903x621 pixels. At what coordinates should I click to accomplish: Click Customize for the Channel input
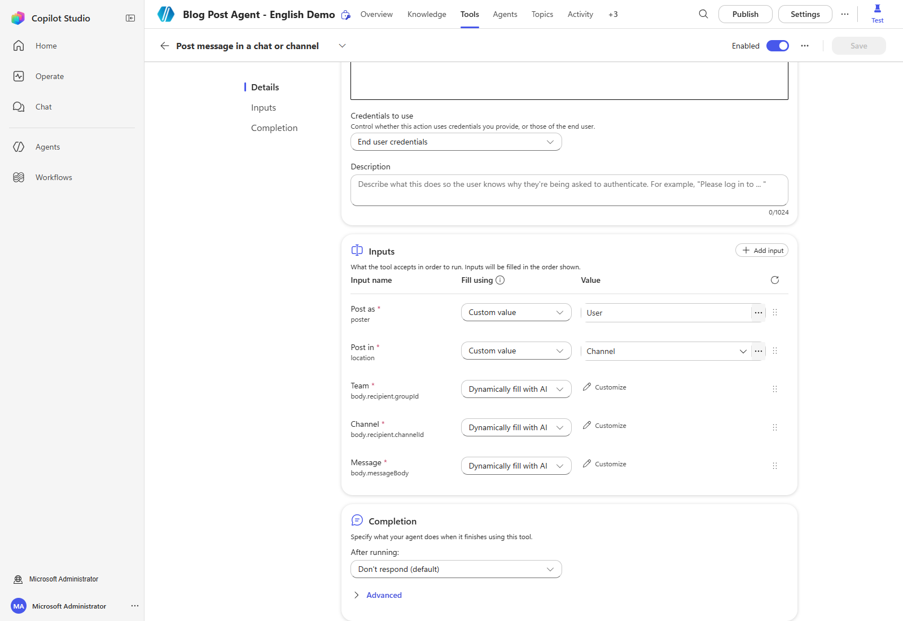(604, 426)
